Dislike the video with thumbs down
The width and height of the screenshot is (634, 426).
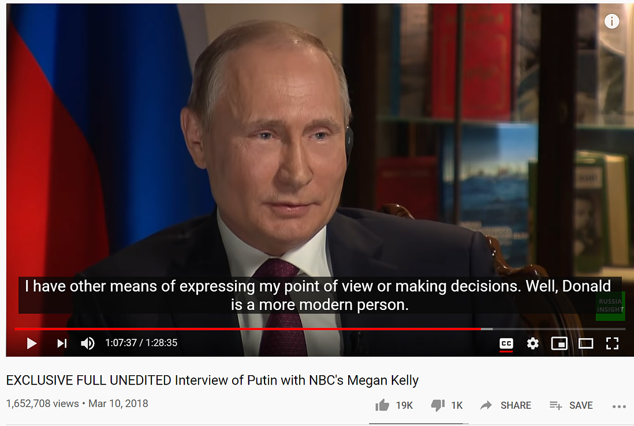(x=438, y=405)
